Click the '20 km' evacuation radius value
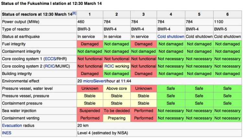The height and width of the screenshot is (138, 243). 83,126
